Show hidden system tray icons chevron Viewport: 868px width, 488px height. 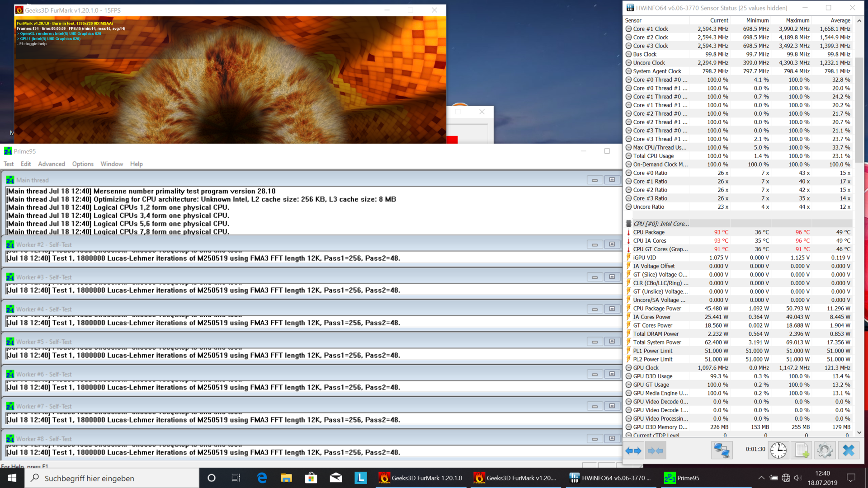[x=761, y=478]
